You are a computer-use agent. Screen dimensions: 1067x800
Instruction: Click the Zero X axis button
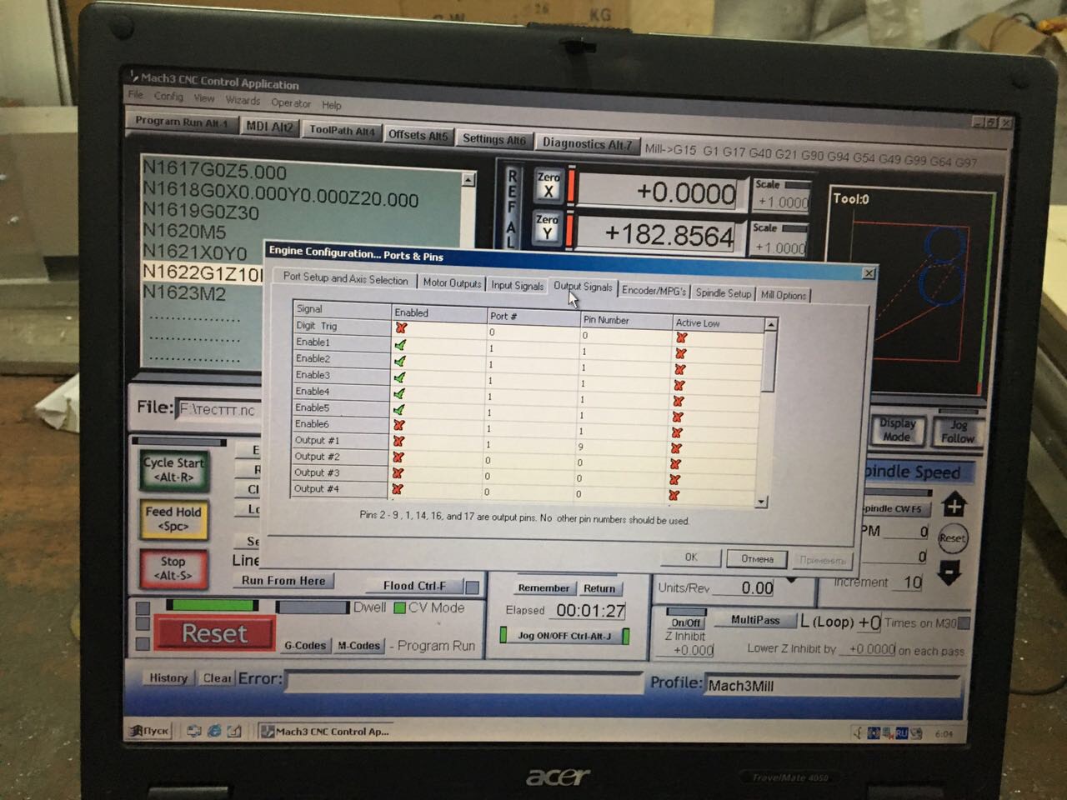(548, 184)
